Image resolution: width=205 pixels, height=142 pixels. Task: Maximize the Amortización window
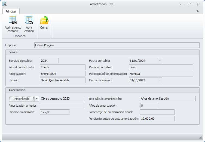click(x=190, y=4)
